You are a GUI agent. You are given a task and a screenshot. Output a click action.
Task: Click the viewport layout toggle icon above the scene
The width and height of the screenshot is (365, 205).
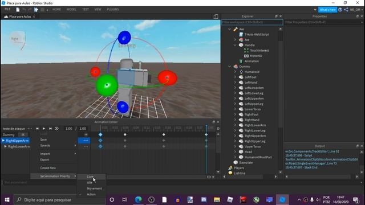(216, 17)
